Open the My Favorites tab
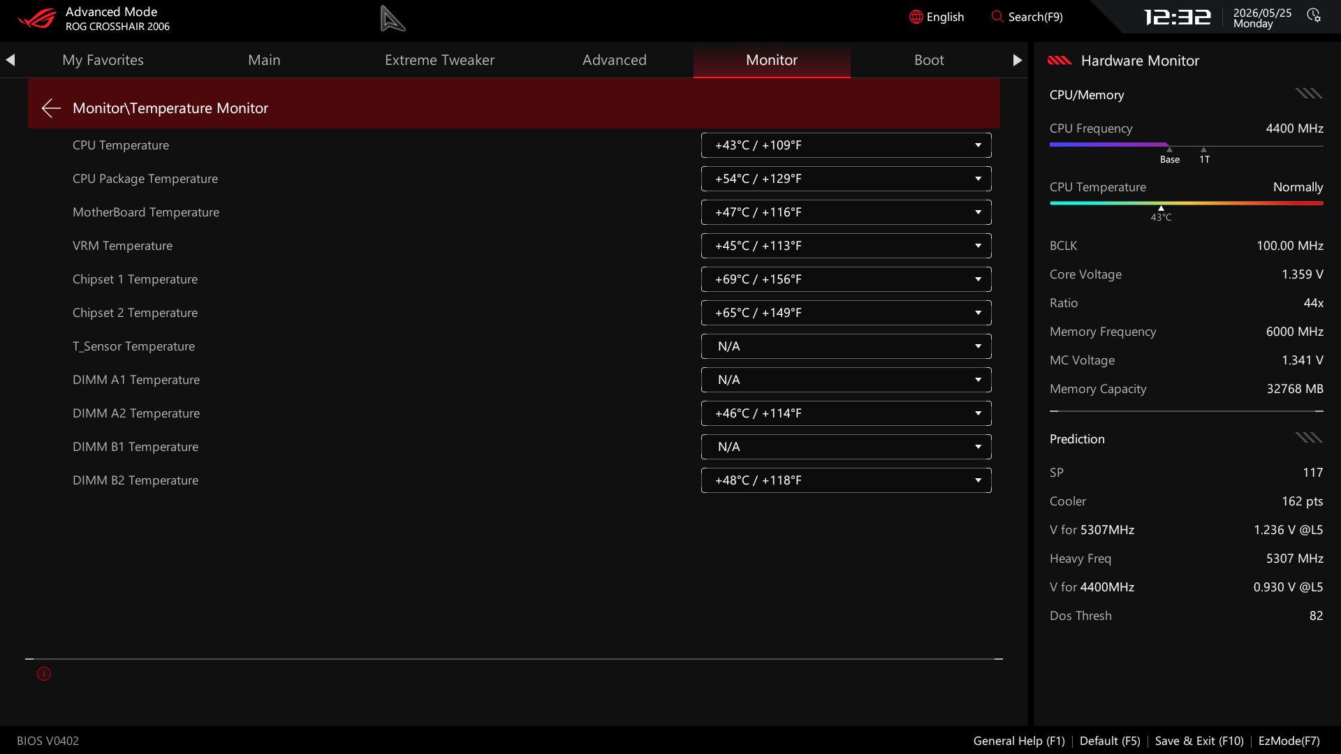This screenshot has width=1341, height=754. [103, 60]
